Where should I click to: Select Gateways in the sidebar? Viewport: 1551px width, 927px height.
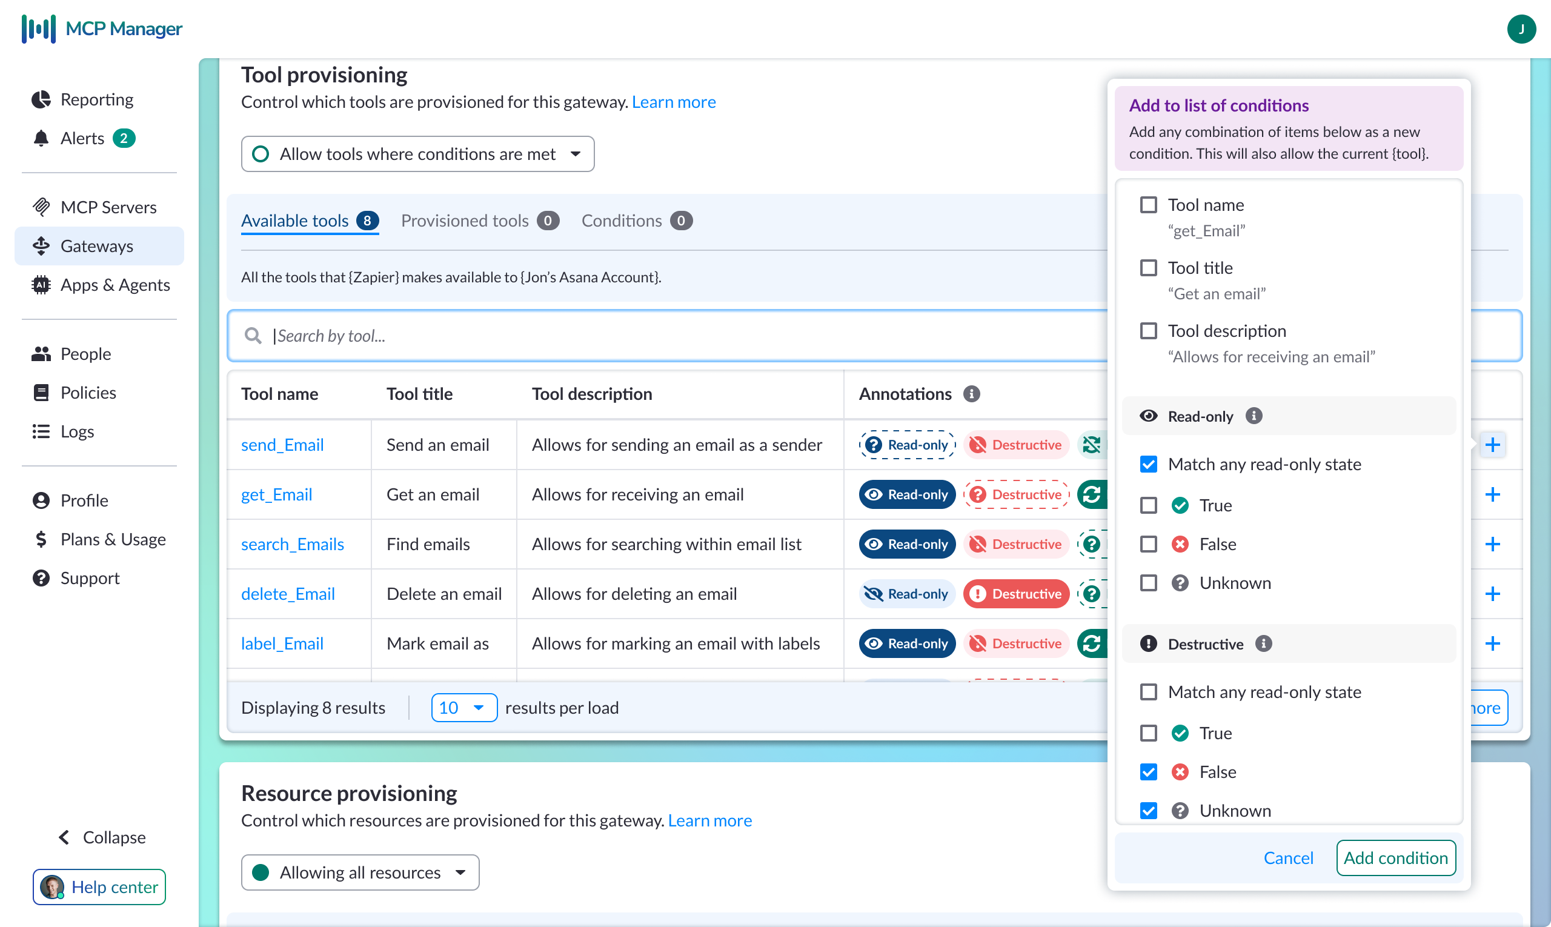click(x=97, y=245)
